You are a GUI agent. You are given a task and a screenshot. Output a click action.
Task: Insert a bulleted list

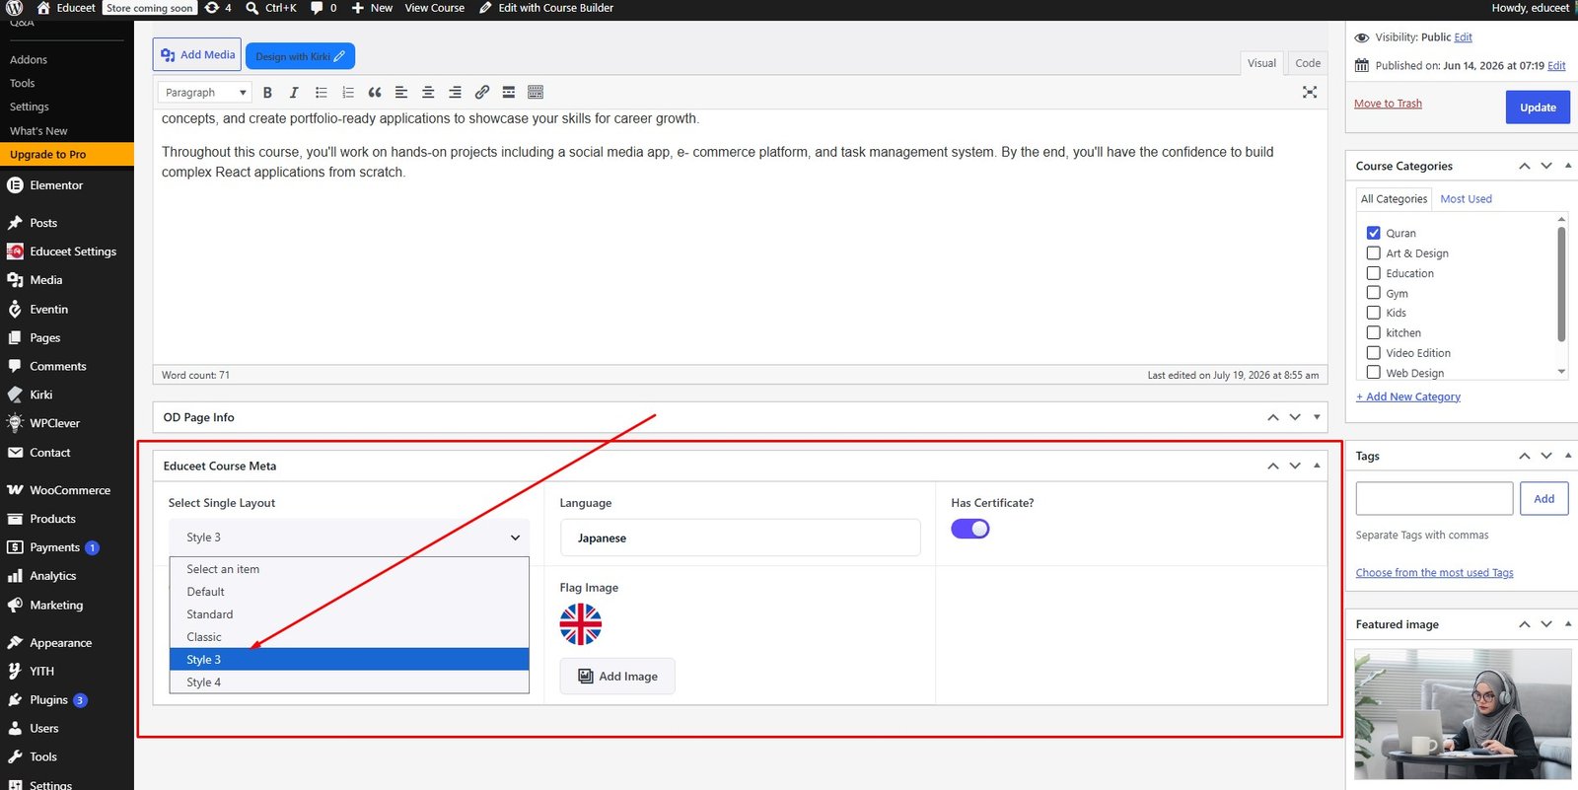(x=321, y=93)
